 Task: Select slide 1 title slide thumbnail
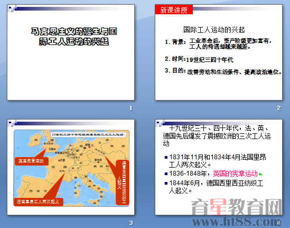(71, 52)
